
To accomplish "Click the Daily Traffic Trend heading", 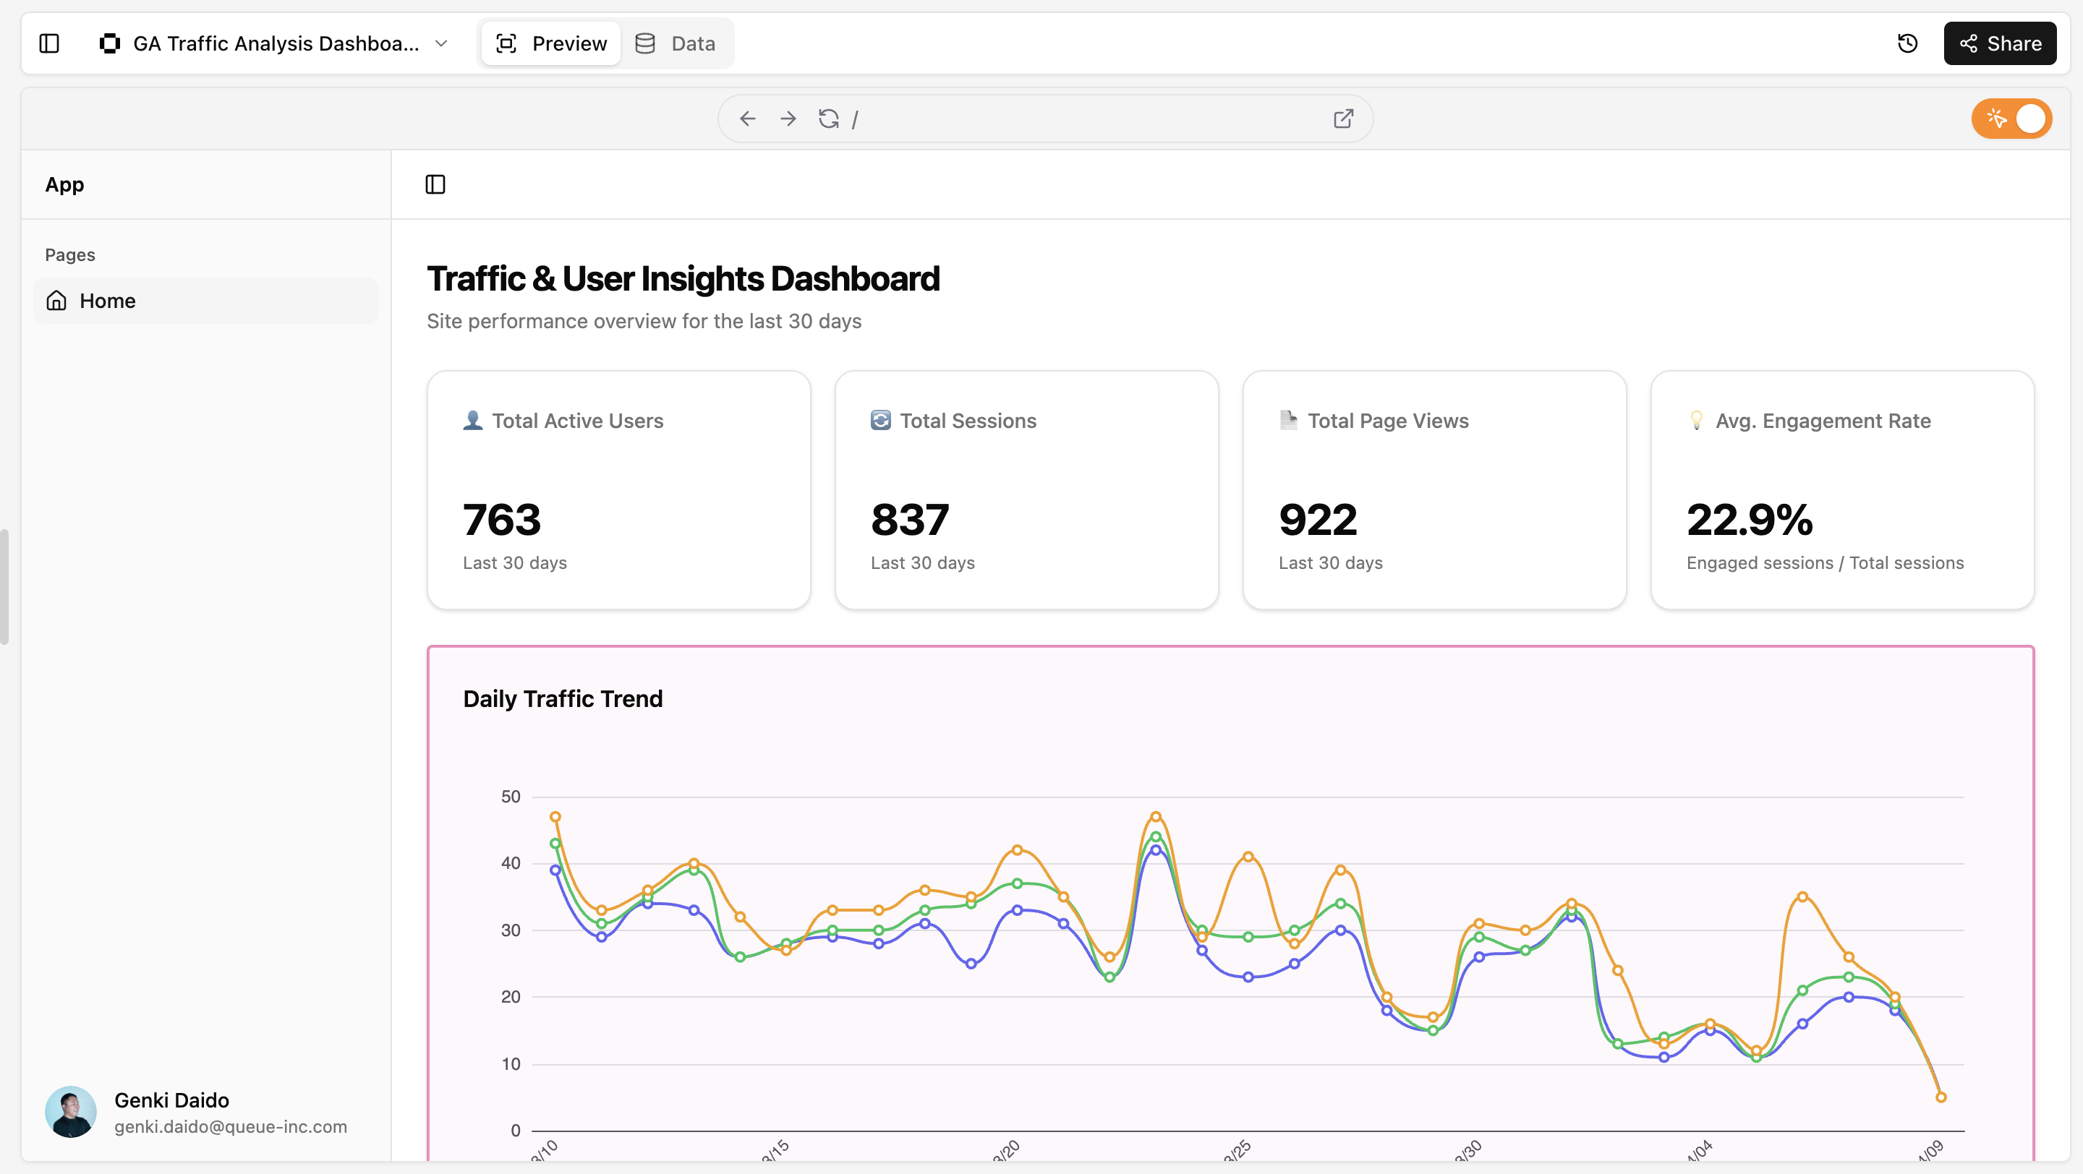I will tap(563, 699).
